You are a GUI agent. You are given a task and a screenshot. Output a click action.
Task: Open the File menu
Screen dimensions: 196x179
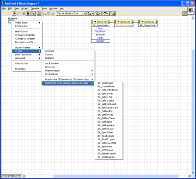click(4, 8)
